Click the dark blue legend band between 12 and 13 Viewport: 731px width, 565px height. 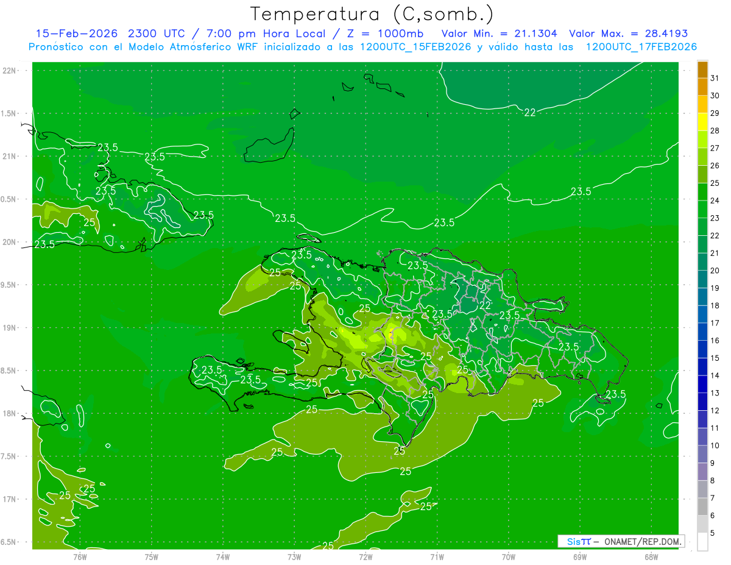pyautogui.click(x=702, y=402)
